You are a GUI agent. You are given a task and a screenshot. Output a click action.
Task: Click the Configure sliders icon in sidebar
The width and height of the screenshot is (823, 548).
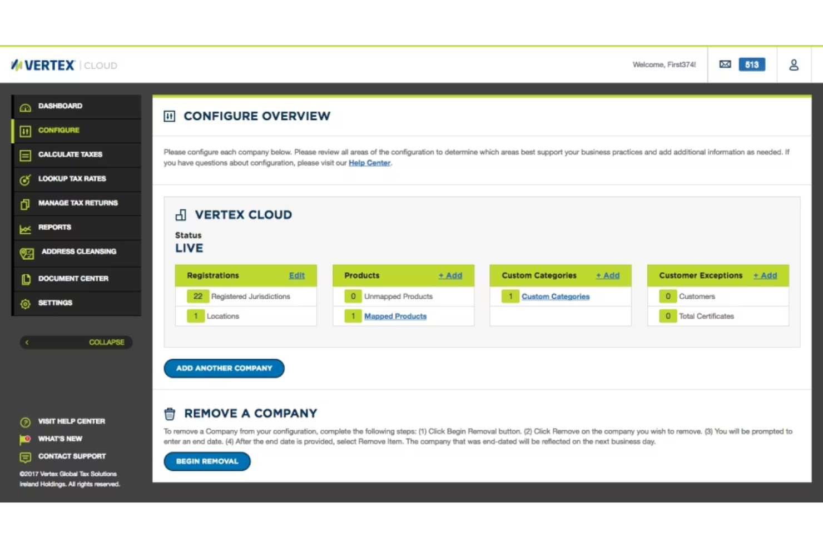click(x=25, y=131)
